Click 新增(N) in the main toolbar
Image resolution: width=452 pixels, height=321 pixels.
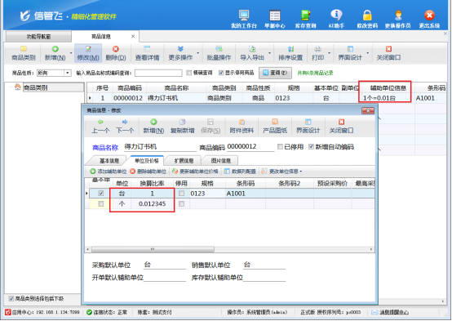pyautogui.click(x=55, y=53)
